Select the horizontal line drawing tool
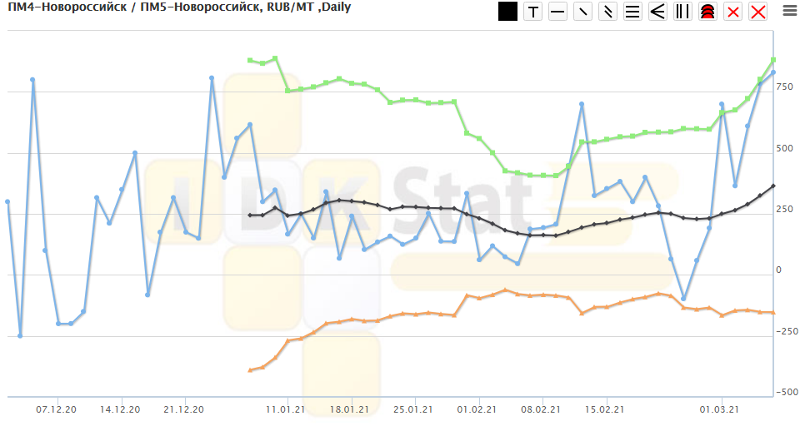 (557, 12)
